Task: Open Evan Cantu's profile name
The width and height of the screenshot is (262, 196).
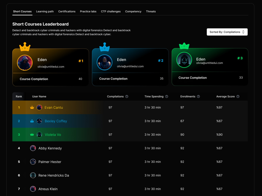Action: (x=54, y=107)
